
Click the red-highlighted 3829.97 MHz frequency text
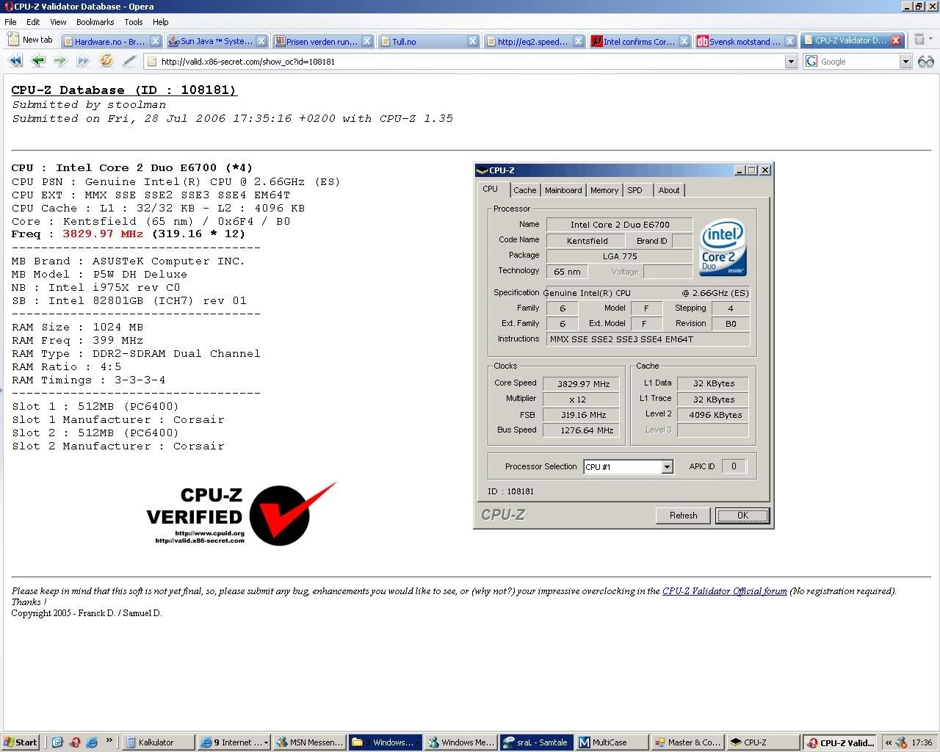coord(103,234)
